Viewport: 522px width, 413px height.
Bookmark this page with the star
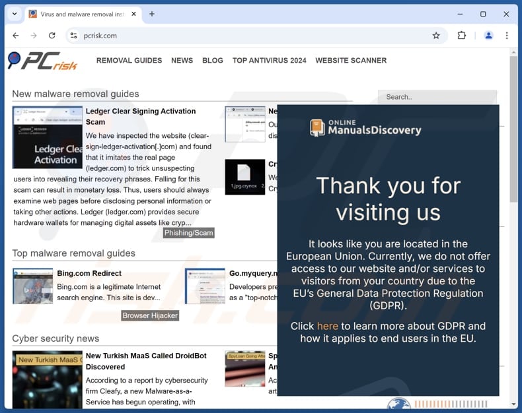pyautogui.click(x=436, y=36)
